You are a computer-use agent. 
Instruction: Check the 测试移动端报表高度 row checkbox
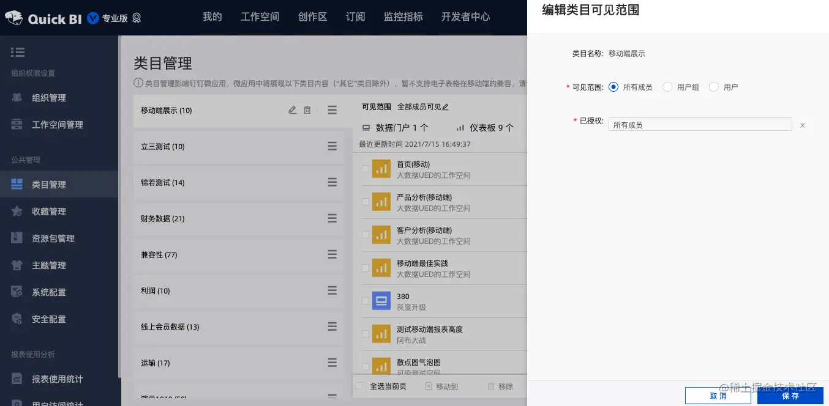(366, 334)
